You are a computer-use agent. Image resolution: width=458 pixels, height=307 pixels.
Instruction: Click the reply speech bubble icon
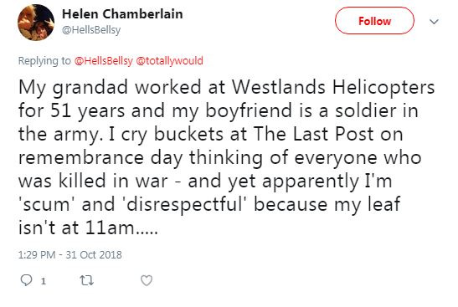26,280
